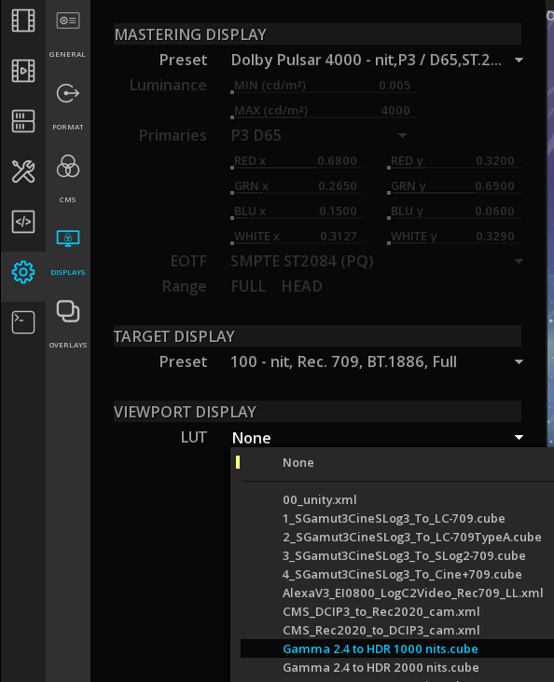The width and height of the screenshot is (554, 682).
Task: Click the code brackets icon in sidebar
Action: pyautogui.click(x=23, y=222)
